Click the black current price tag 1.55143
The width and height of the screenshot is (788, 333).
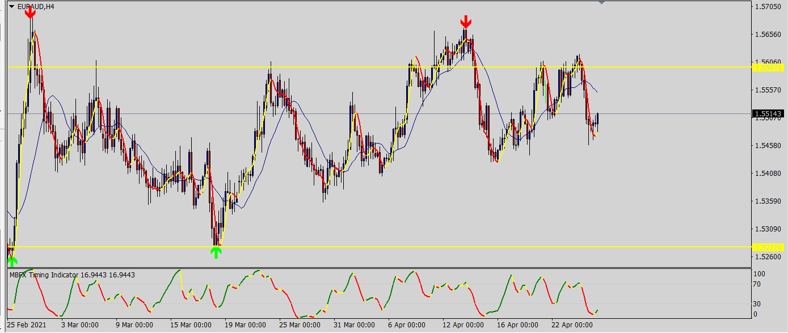pyautogui.click(x=767, y=114)
